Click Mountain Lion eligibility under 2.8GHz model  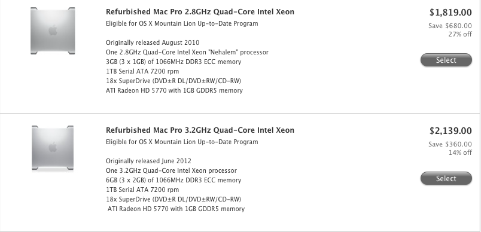click(182, 23)
